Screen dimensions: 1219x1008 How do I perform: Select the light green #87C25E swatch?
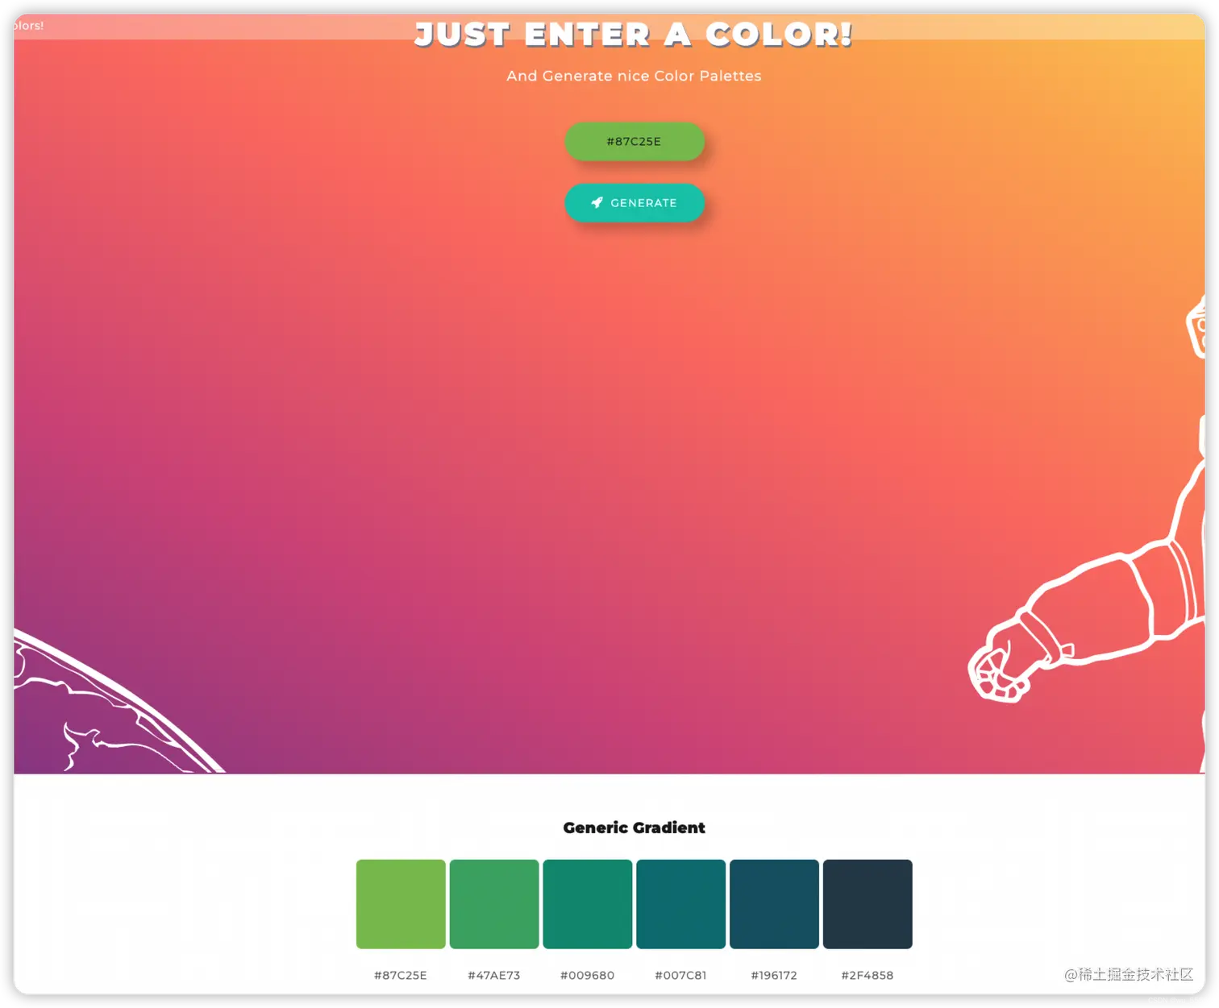point(401,904)
